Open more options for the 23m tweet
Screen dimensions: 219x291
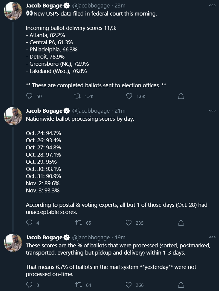click(x=212, y=5)
